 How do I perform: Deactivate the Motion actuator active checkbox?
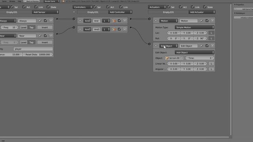coord(207,21)
